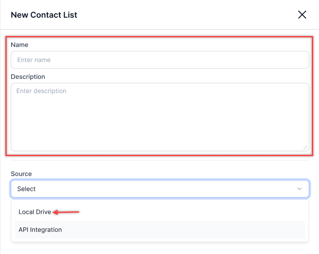
Task: Click inside the Enter description textarea
Action: 160,117
